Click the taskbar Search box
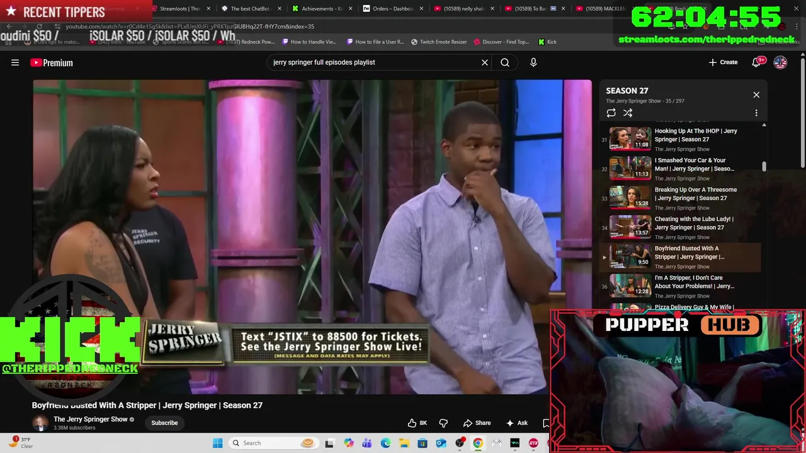The width and height of the screenshot is (806, 453). [273, 443]
